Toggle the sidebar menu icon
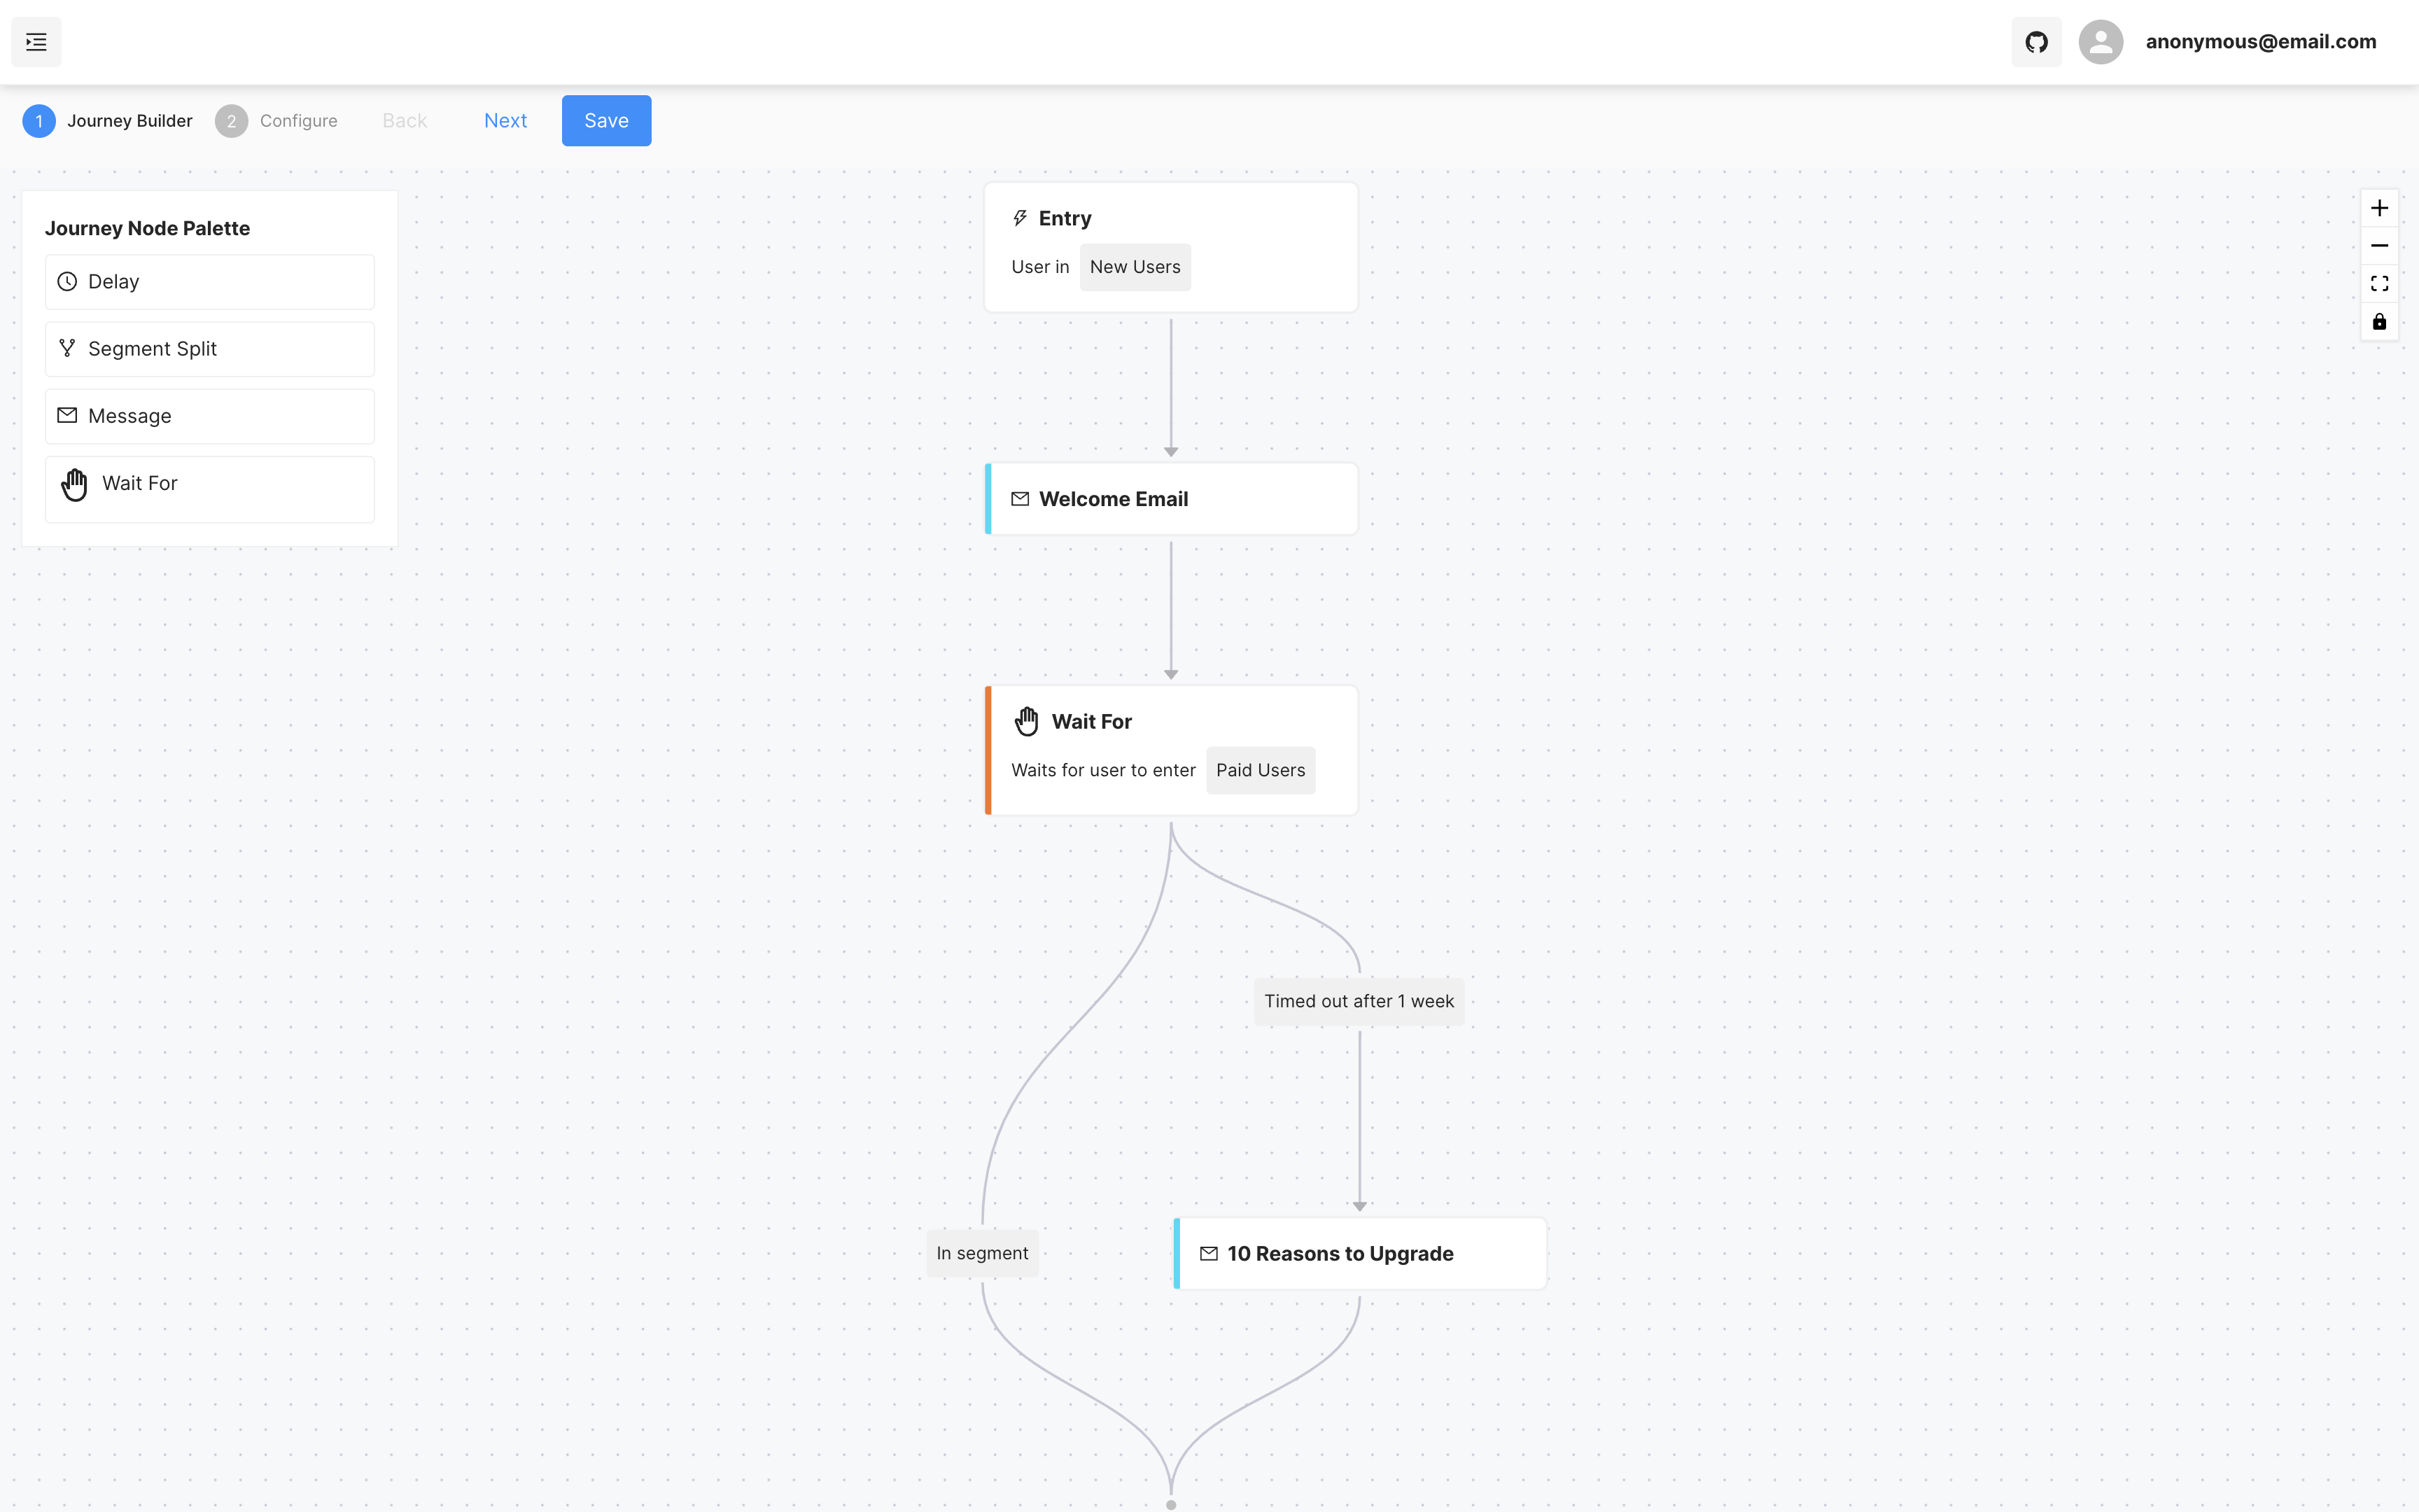The image size is (2419, 1512). (x=36, y=42)
